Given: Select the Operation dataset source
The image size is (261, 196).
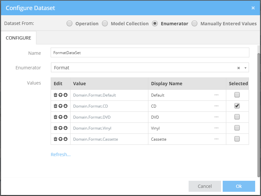Looking at the screenshot, I should click(x=69, y=23).
